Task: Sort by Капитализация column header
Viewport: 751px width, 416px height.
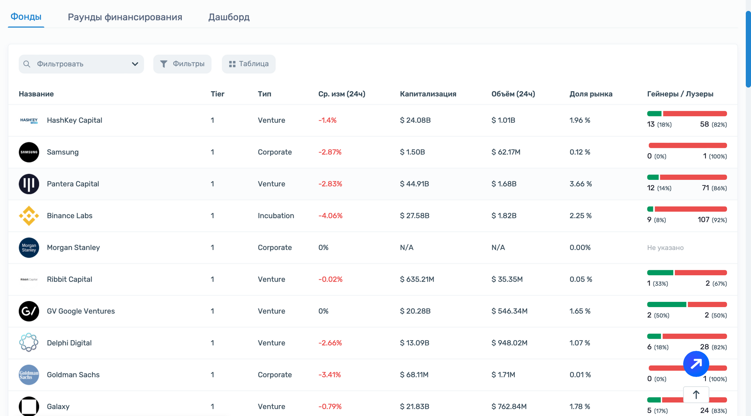Action: tap(428, 94)
